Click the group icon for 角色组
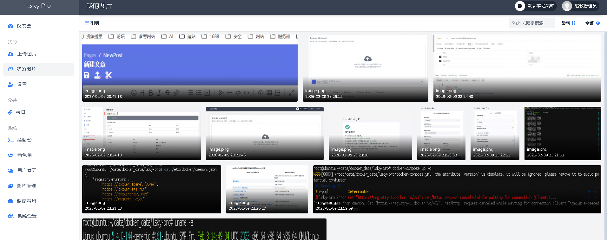607x240 pixels. pos(10,155)
